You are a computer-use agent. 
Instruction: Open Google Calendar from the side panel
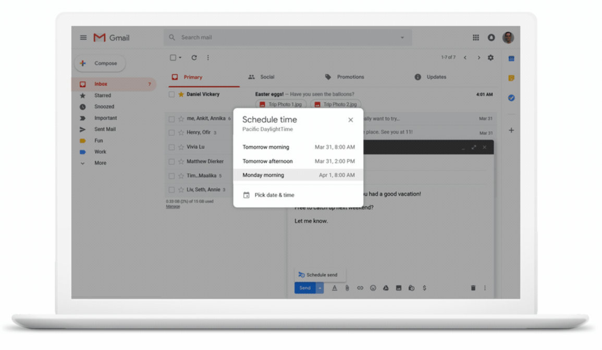pyautogui.click(x=511, y=58)
